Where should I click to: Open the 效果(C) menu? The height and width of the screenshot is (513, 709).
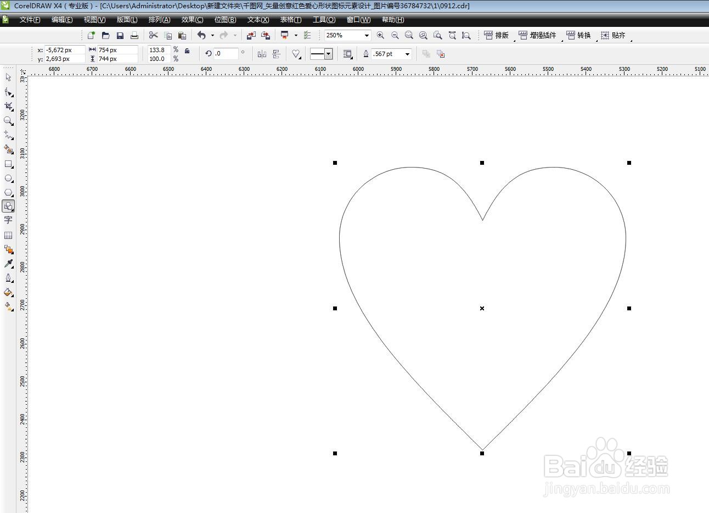(192, 20)
